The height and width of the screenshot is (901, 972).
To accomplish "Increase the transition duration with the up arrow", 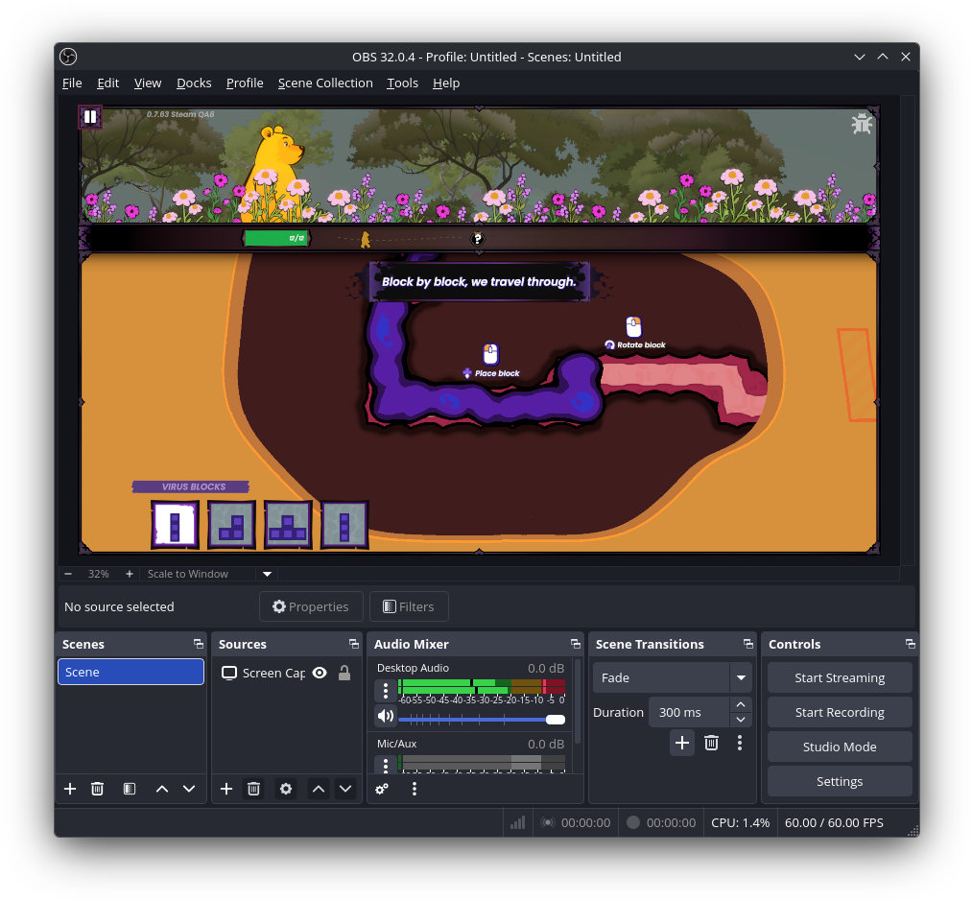I will pyautogui.click(x=740, y=705).
